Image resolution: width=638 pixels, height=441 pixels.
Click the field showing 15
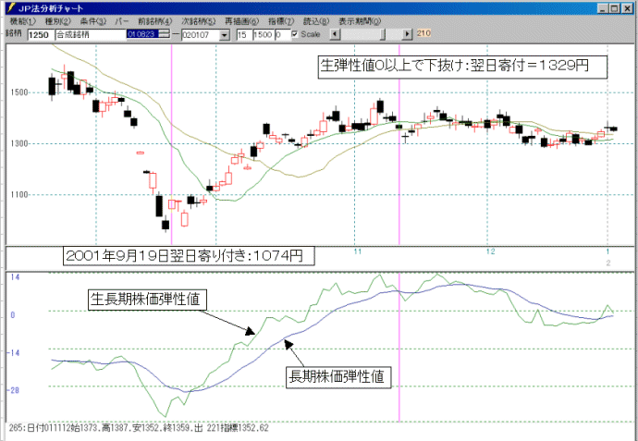point(243,35)
